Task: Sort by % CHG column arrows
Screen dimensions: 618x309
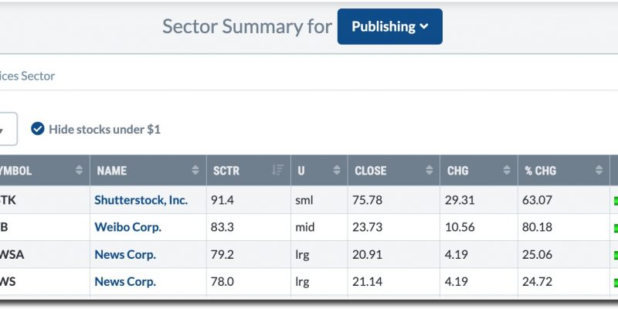Action: point(599,170)
